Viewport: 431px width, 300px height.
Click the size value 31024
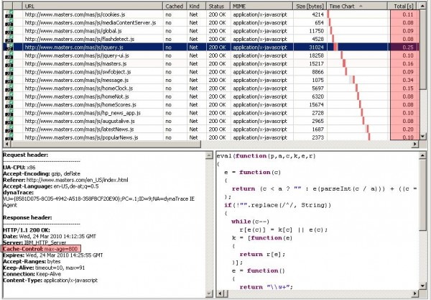tap(316, 47)
